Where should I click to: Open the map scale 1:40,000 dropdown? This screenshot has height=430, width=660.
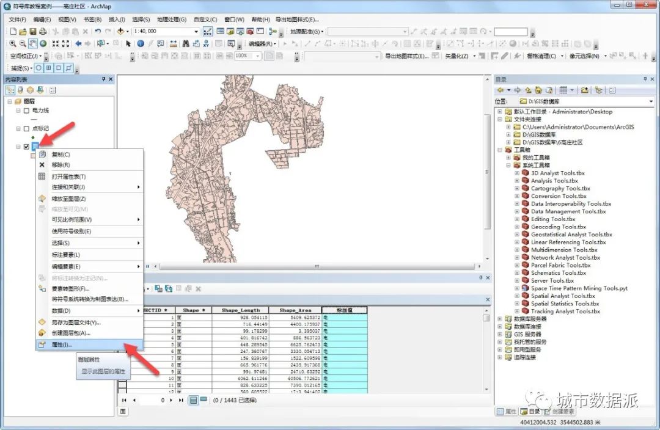196,31
